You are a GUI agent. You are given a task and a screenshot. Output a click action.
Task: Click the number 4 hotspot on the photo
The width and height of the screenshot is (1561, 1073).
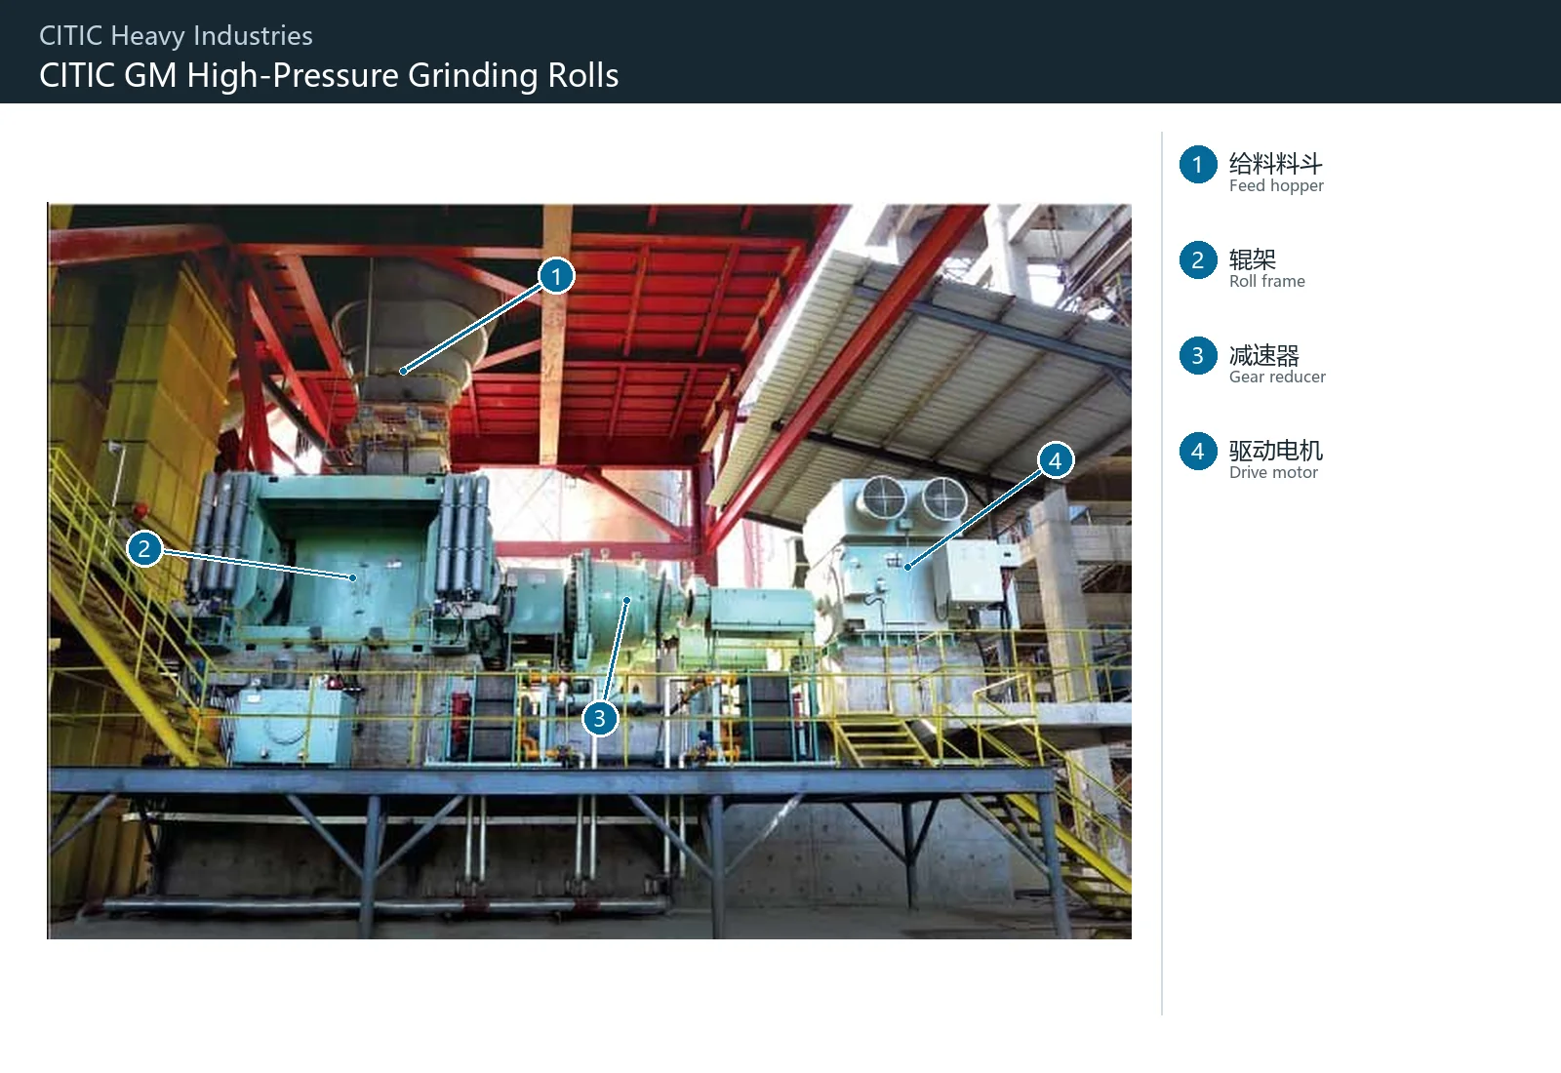[1055, 460]
